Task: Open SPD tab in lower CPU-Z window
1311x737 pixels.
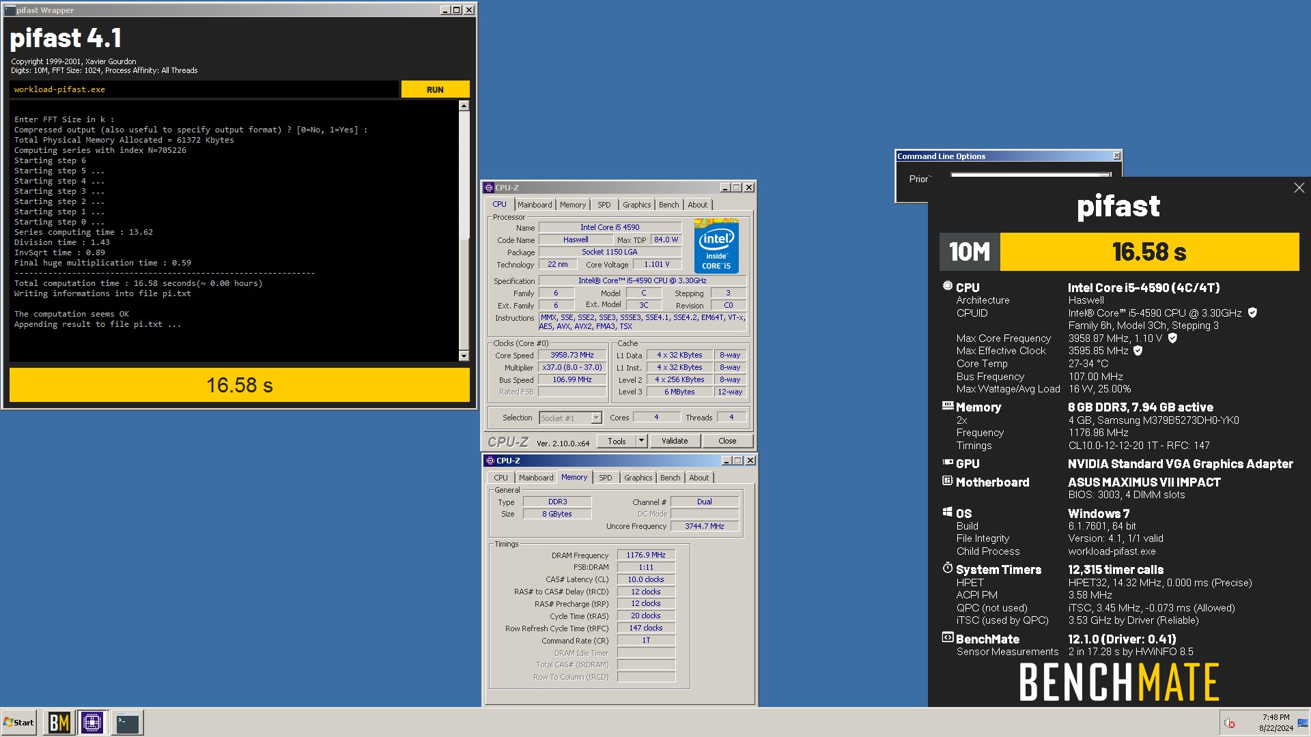Action: [606, 478]
